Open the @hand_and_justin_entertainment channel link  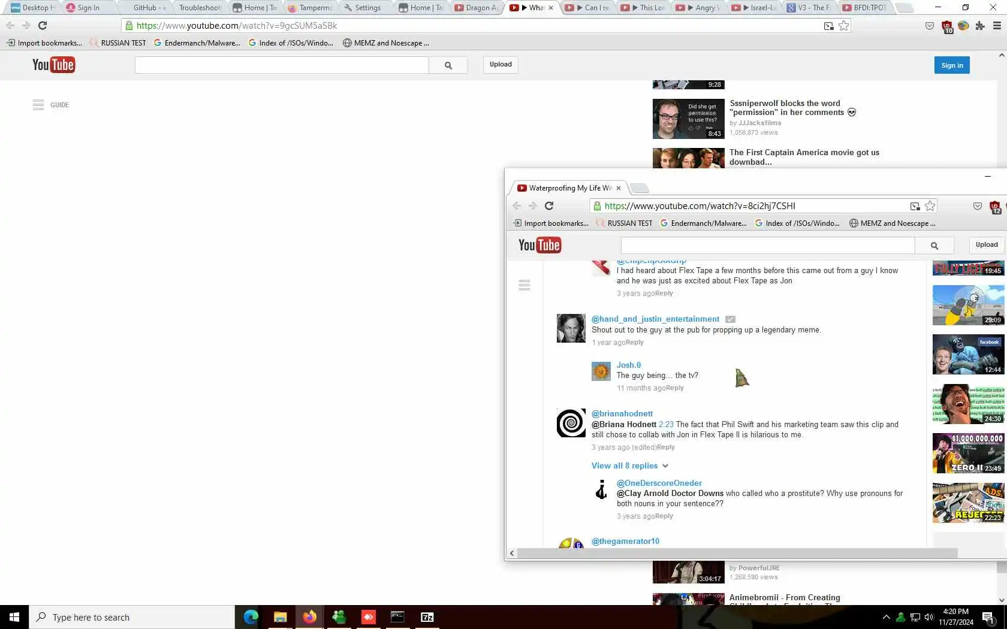coord(655,319)
